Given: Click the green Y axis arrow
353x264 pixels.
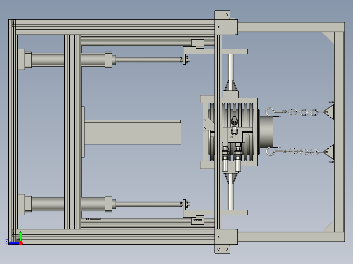Looking at the screenshot, I should tap(21, 236).
